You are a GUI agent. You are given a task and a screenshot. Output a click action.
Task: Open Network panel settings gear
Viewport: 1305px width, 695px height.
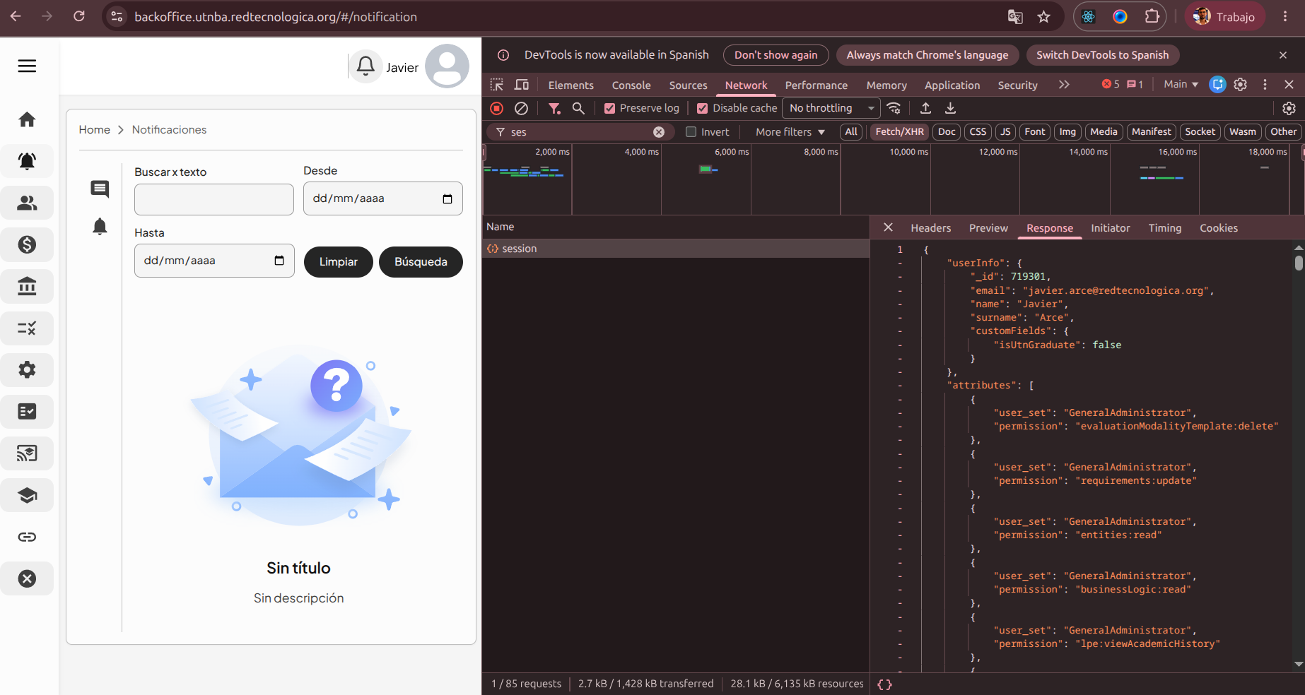click(x=1289, y=108)
